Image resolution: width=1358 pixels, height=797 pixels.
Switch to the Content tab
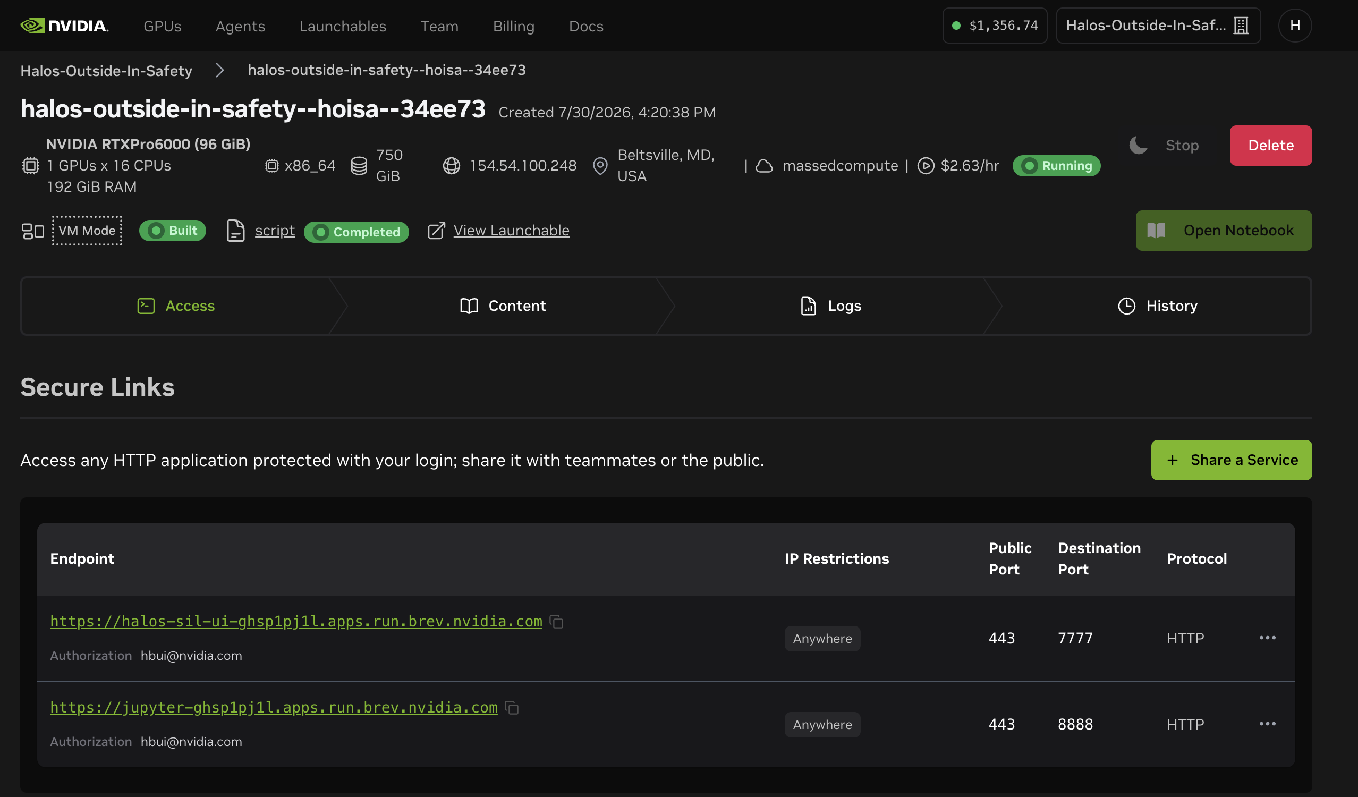pyautogui.click(x=503, y=306)
